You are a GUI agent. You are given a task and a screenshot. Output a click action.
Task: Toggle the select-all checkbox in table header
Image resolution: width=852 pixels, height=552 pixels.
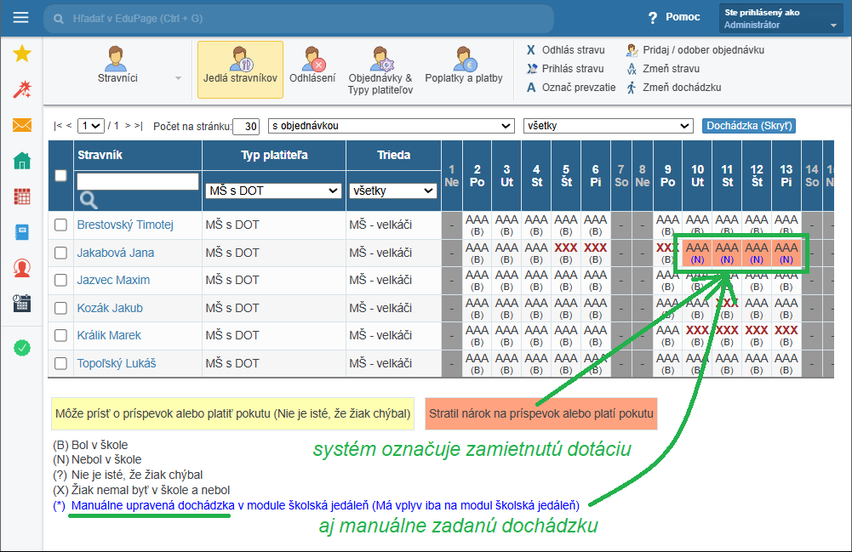60,176
